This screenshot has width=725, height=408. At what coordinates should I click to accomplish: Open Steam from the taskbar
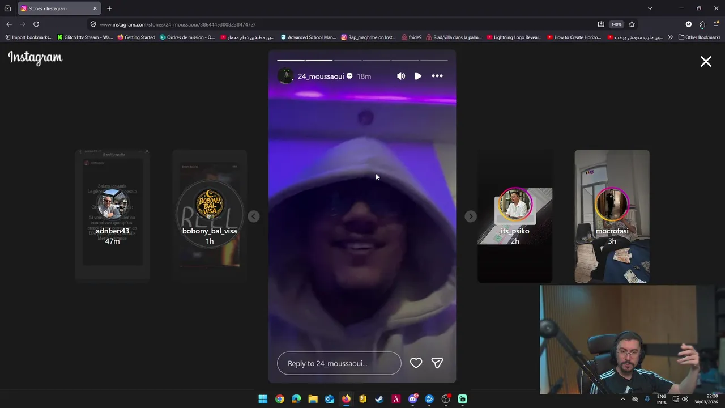tap(379, 399)
